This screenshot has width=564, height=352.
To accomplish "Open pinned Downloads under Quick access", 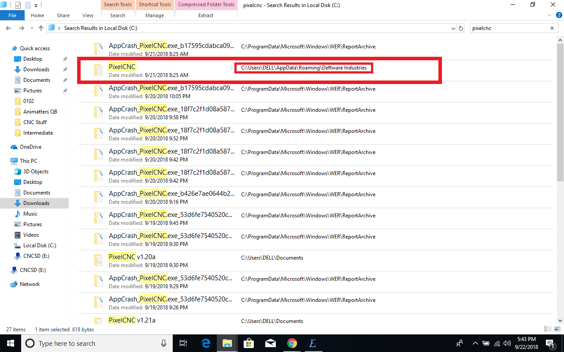I will coord(37,70).
